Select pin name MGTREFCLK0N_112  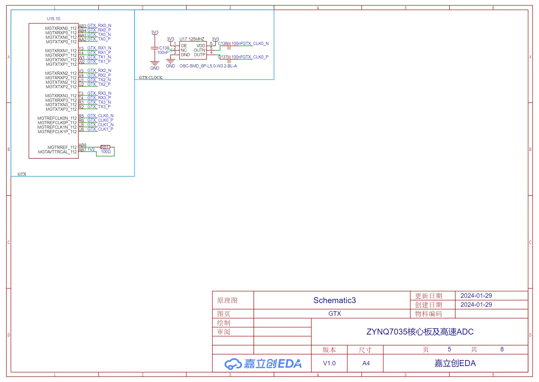tap(57, 118)
